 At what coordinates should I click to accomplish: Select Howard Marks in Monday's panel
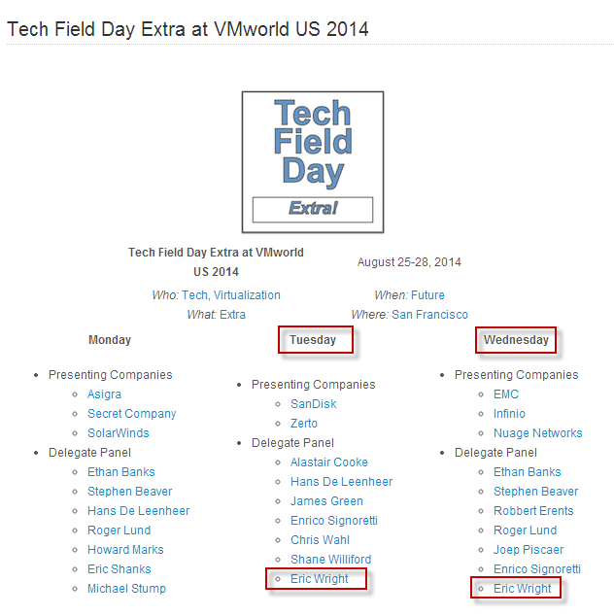pyautogui.click(x=125, y=550)
